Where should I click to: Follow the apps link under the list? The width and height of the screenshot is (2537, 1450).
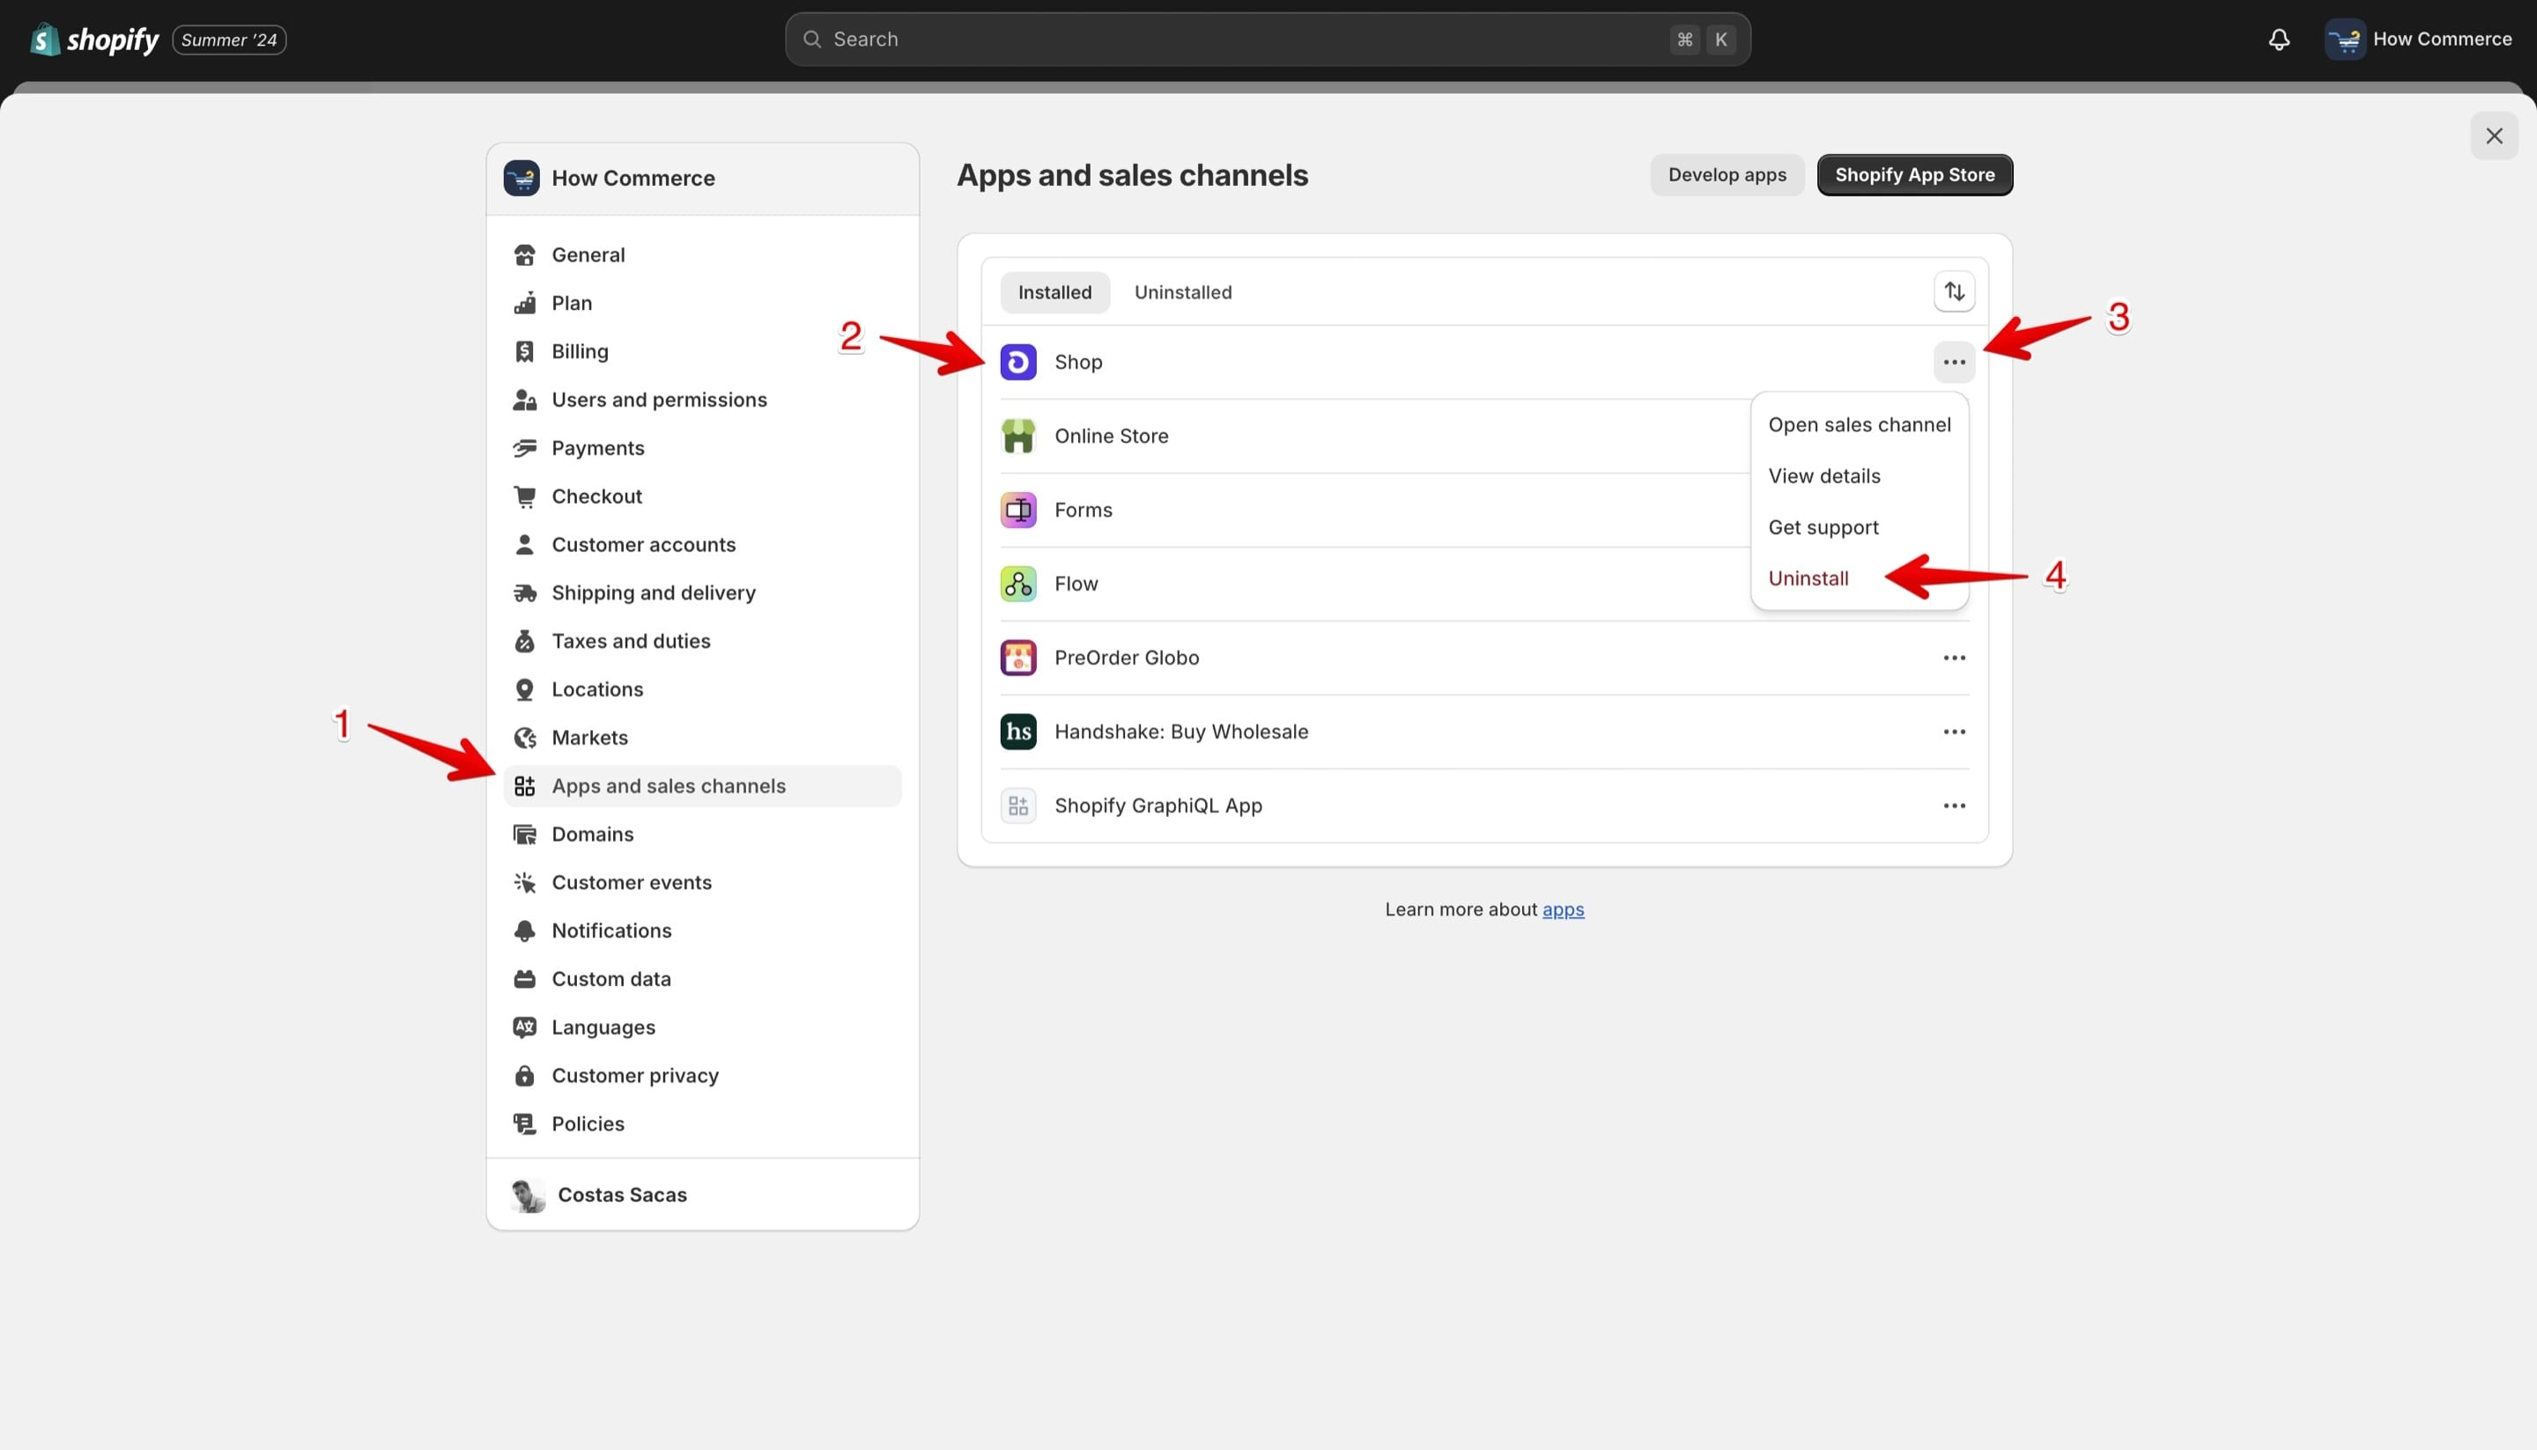click(x=1563, y=909)
